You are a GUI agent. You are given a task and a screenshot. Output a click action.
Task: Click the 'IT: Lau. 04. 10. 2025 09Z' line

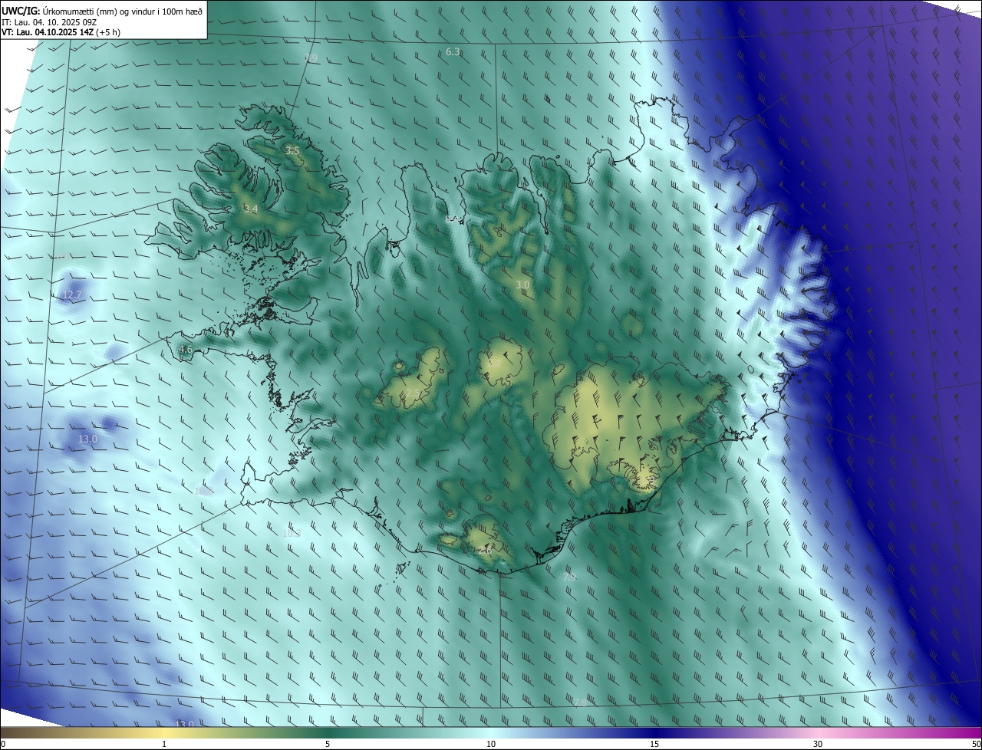pos(49,22)
